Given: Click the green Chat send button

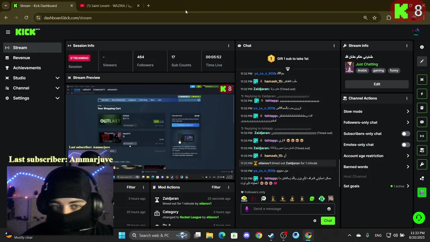Looking at the screenshot, I should pyautogui.click(x=328, y=221).
